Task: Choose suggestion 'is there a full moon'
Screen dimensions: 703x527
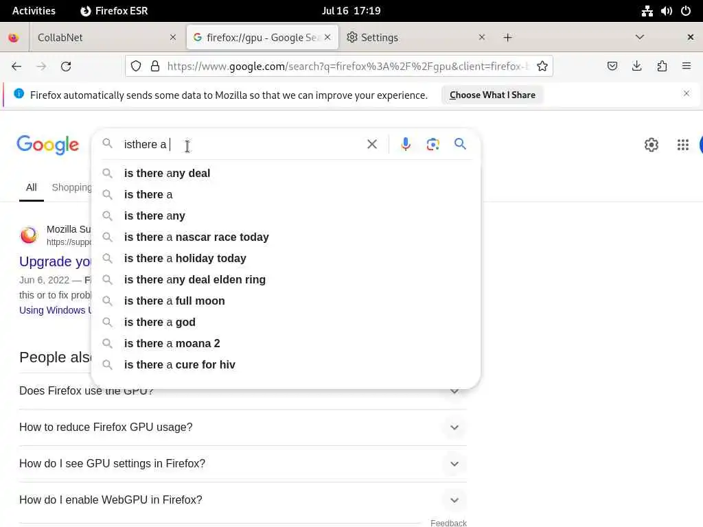Action: point(286,301)
